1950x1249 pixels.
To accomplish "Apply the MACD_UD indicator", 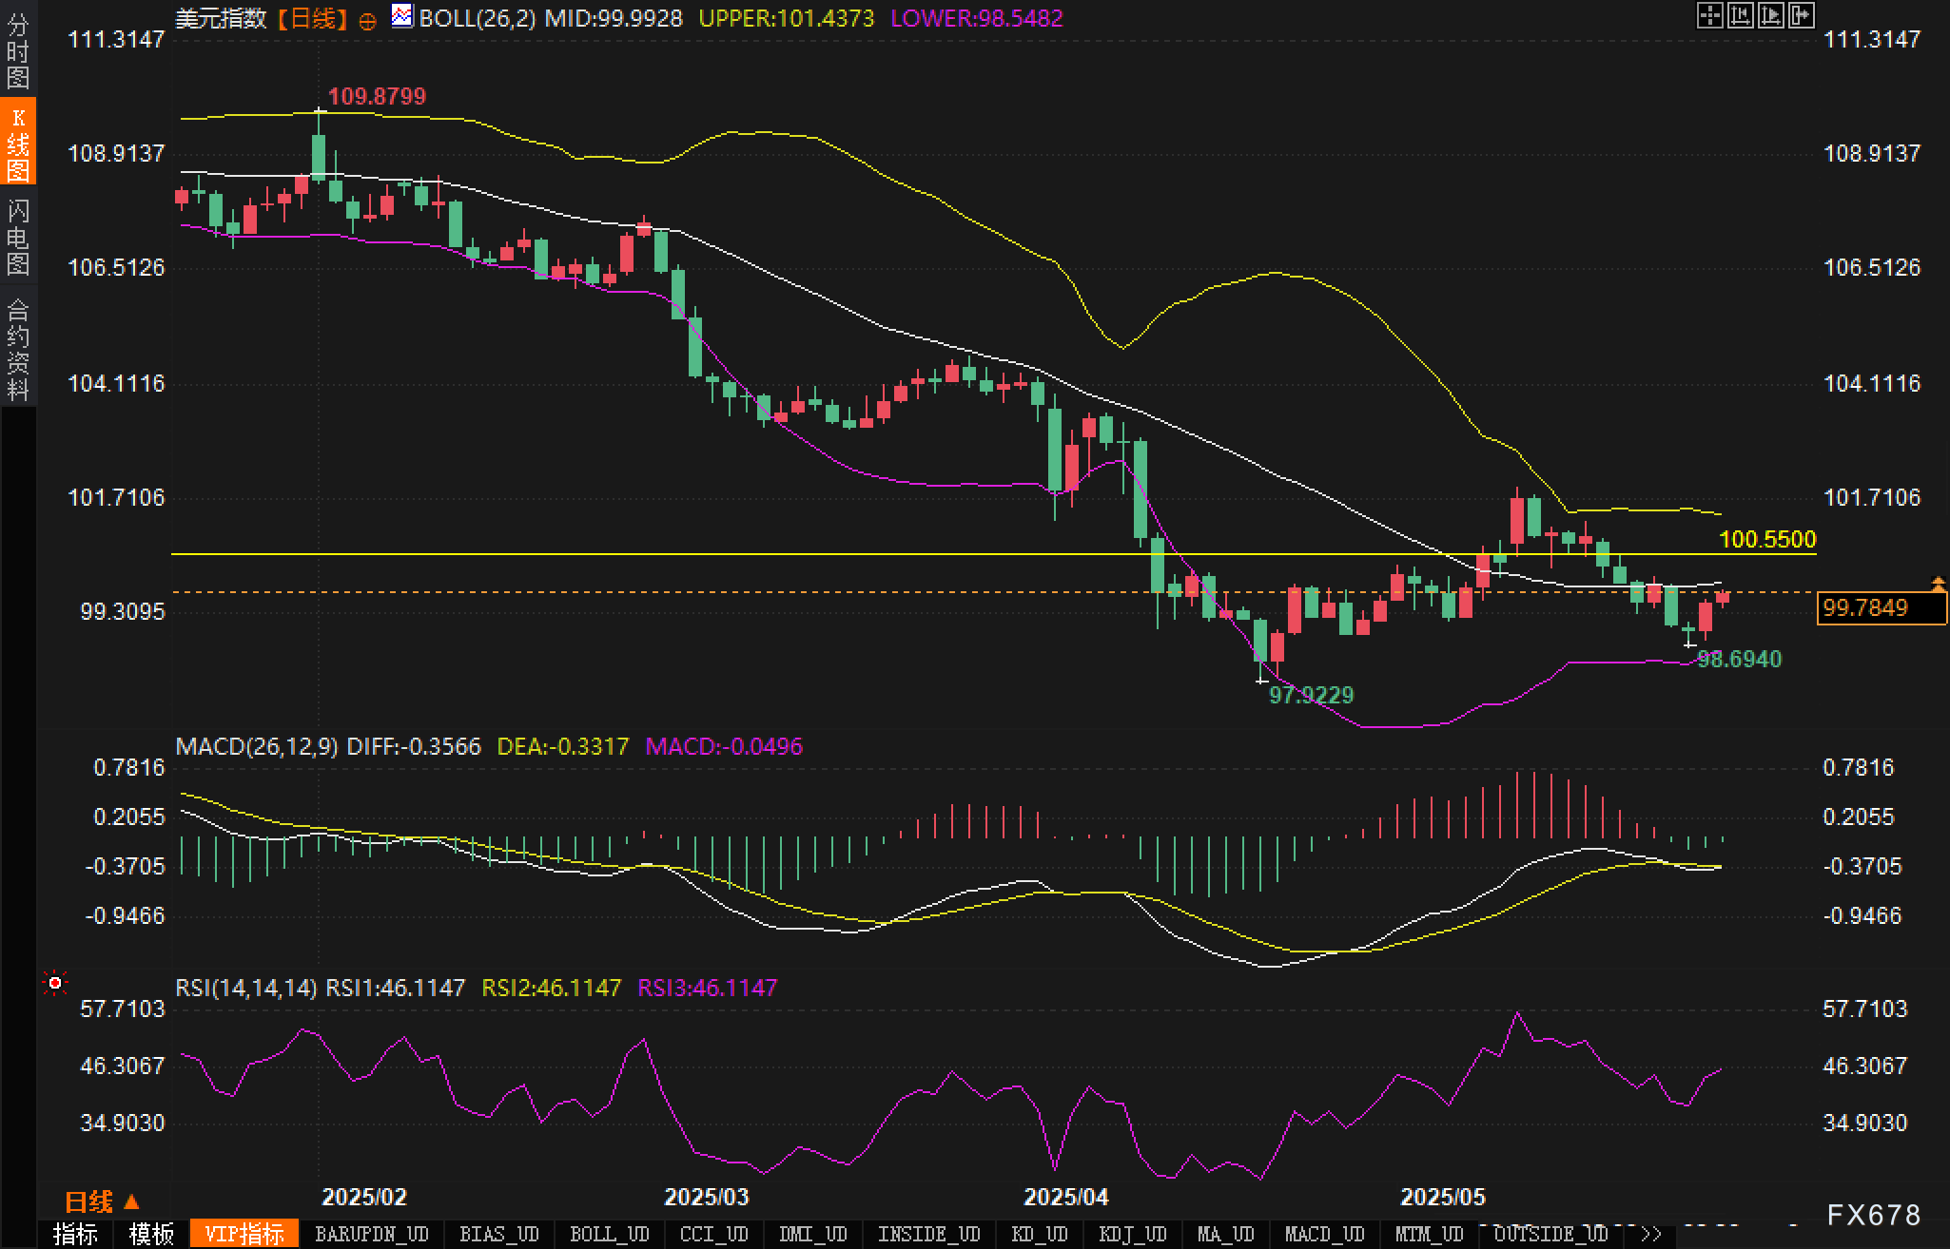I will click(x=1324, y=1235).
